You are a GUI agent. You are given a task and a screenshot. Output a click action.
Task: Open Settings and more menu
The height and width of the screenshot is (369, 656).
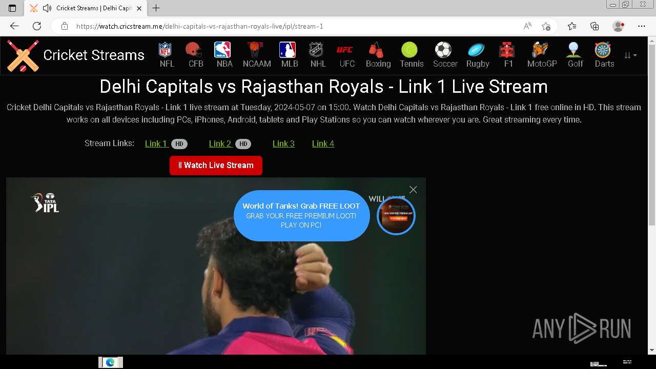click(642, 26)
